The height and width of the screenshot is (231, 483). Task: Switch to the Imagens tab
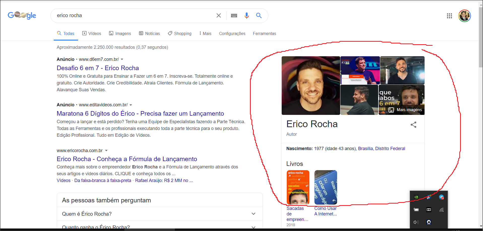[120, 33]
